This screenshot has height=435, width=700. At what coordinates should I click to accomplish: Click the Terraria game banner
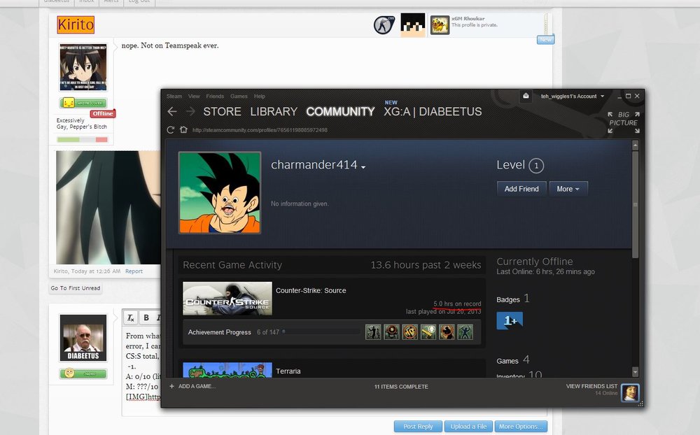227,370
